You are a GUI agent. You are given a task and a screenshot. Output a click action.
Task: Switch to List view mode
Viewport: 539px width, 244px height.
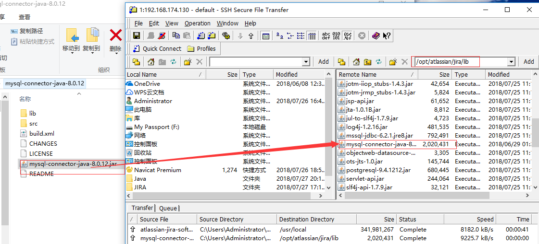pos(301,35)
